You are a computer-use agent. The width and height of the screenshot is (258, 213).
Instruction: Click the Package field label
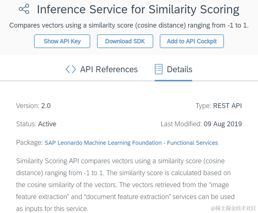30,142
